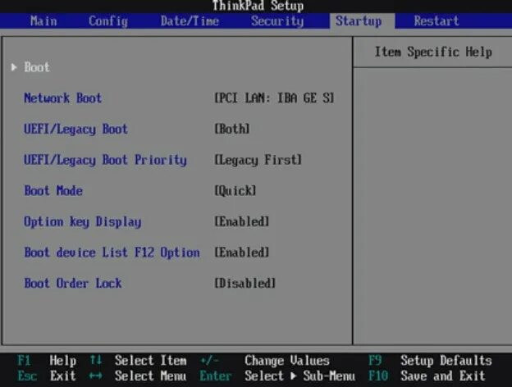Click the Esc key hint
The width and height of the screenshot is (512, 387).
[27, 376]
